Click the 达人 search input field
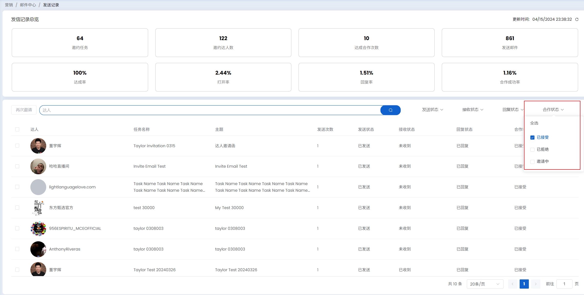 [x=209, y=110]
